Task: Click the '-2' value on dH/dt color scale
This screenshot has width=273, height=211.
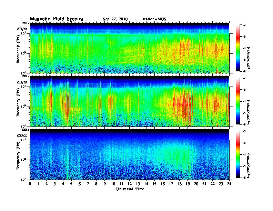Action: (x=244, y=25)
